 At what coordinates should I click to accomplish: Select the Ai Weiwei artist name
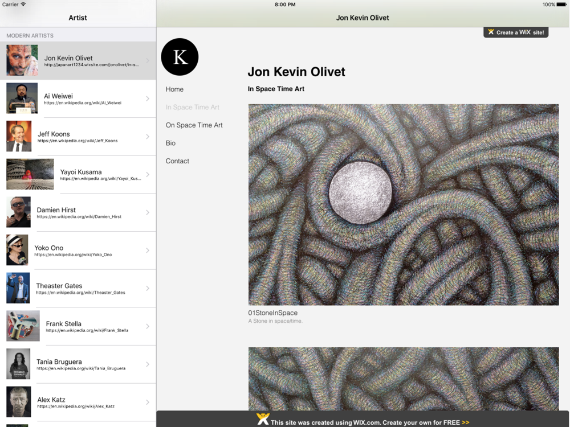coord(58,96)
